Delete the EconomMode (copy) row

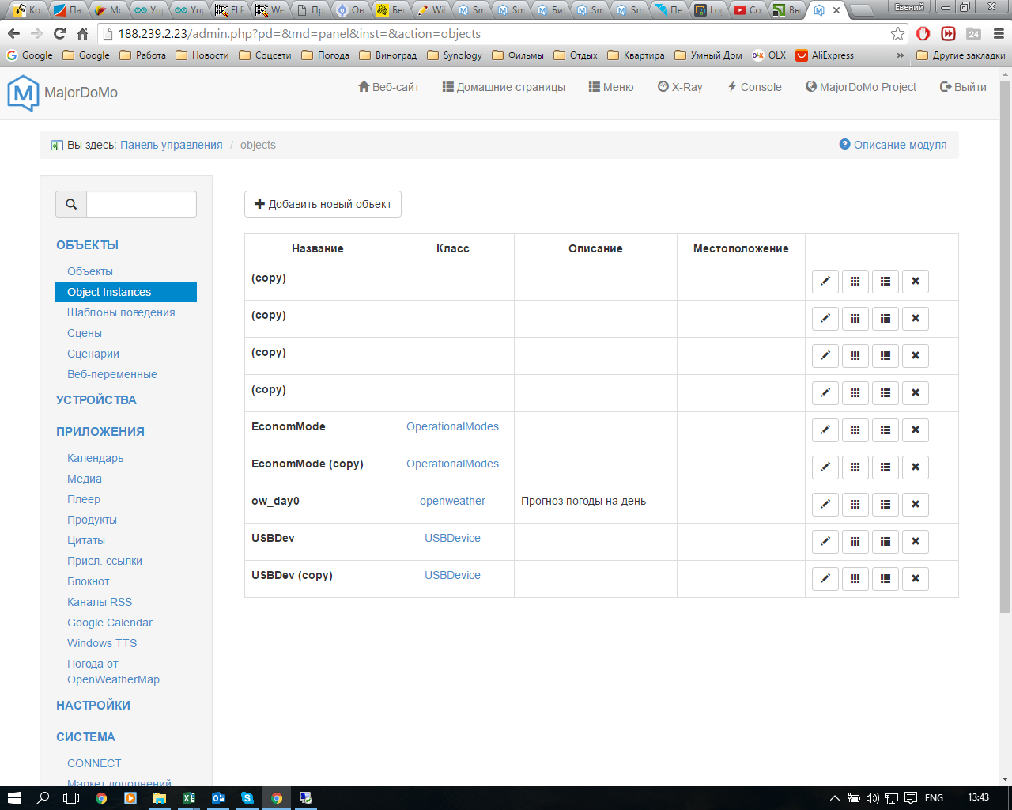(915, 467)
